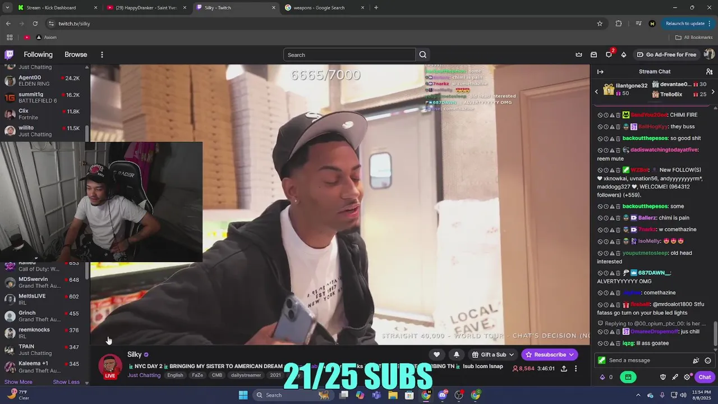
Task: Open chat community users list icon
Action: point(709,71)
